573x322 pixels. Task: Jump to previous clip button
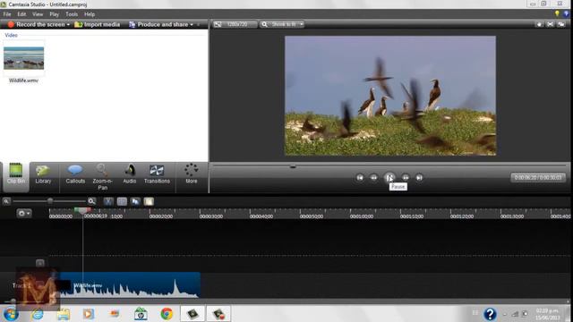tap(360, 177)
